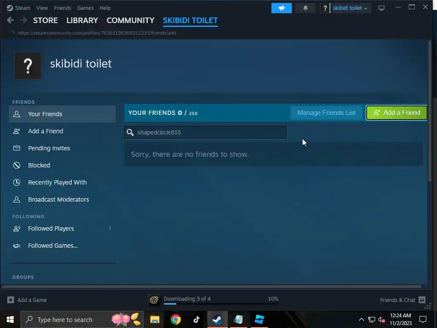Open the View menu

click(42, 8)
